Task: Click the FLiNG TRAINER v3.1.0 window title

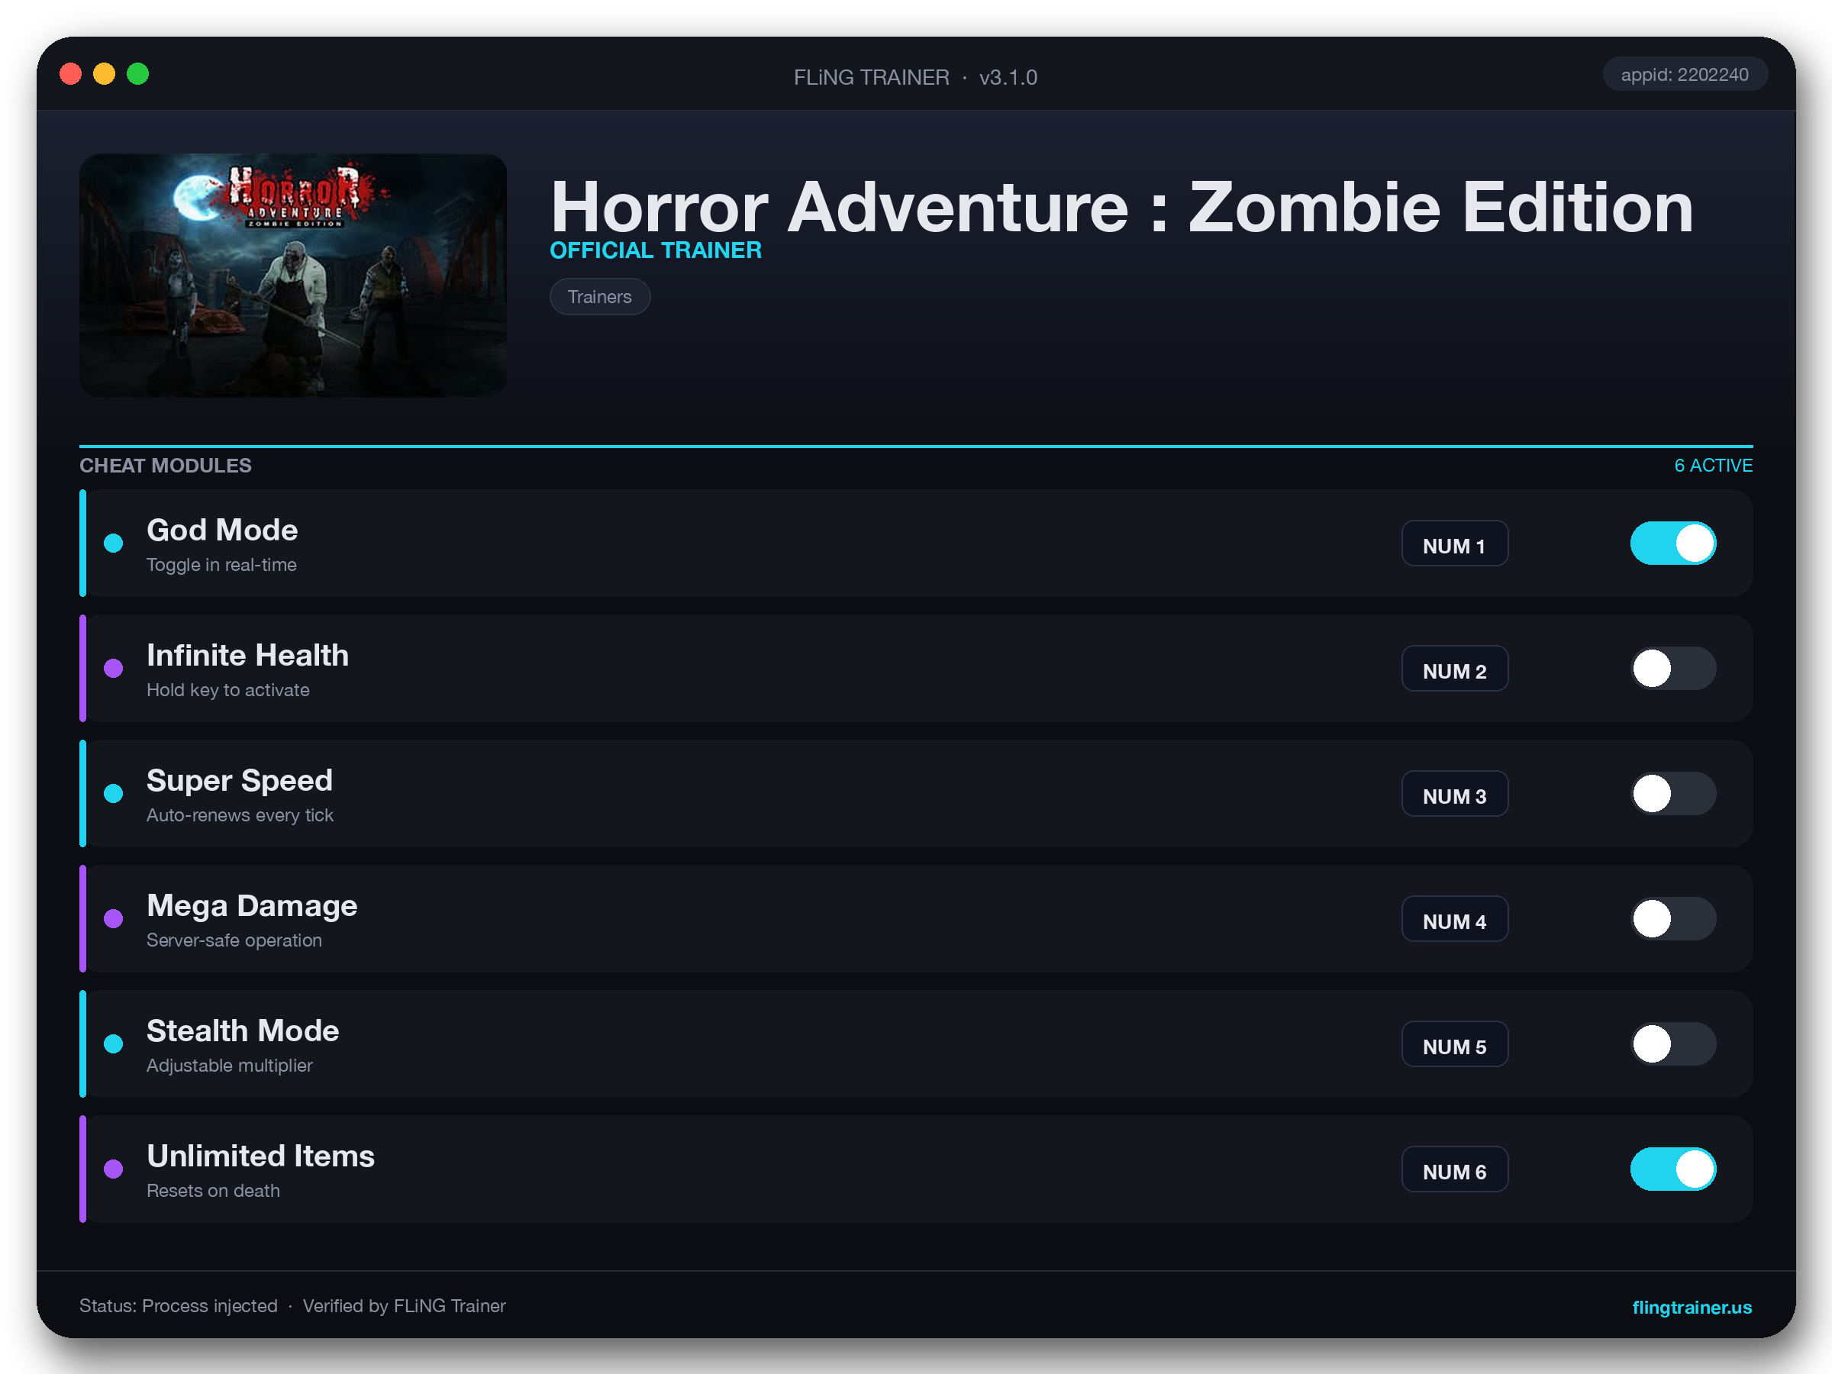Action: pos(915,77)
